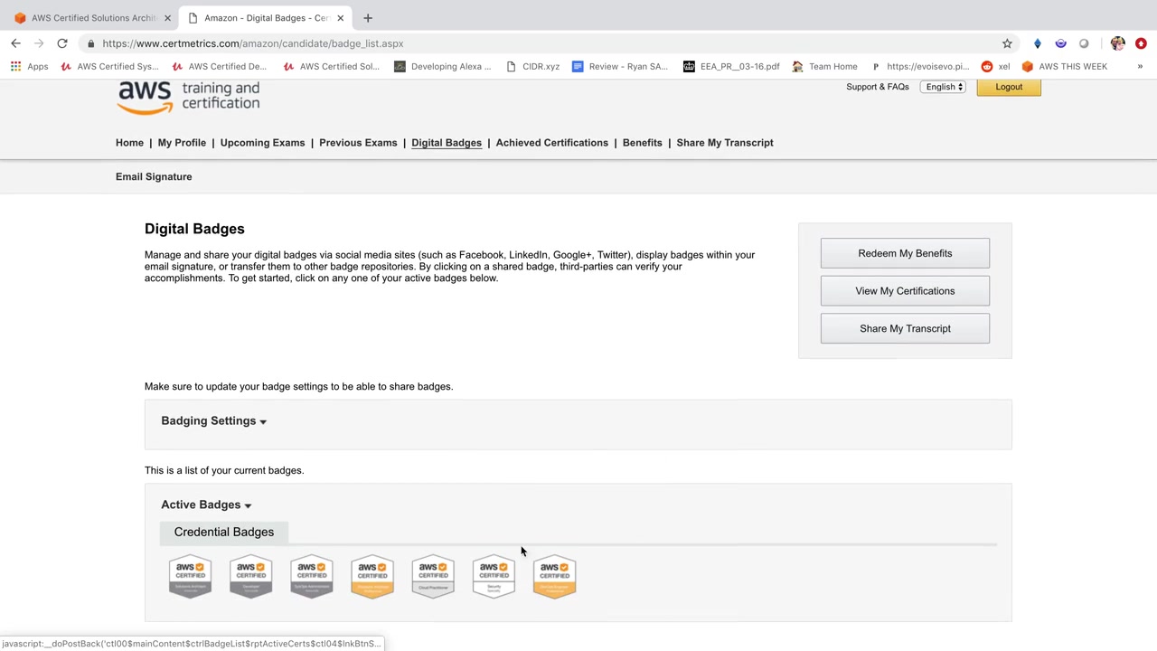Open Share My Transcript in the navigation bar
Viewport: 1157px width, 651px height.
tap(725, 143)
